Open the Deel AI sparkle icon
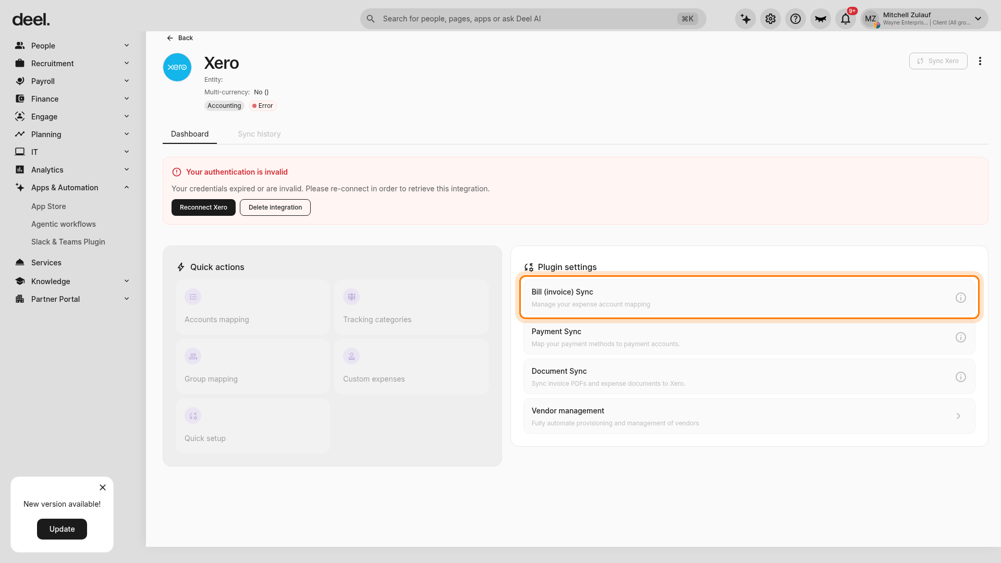Screen dimensions: 1001x563 [x=746, y=19]
